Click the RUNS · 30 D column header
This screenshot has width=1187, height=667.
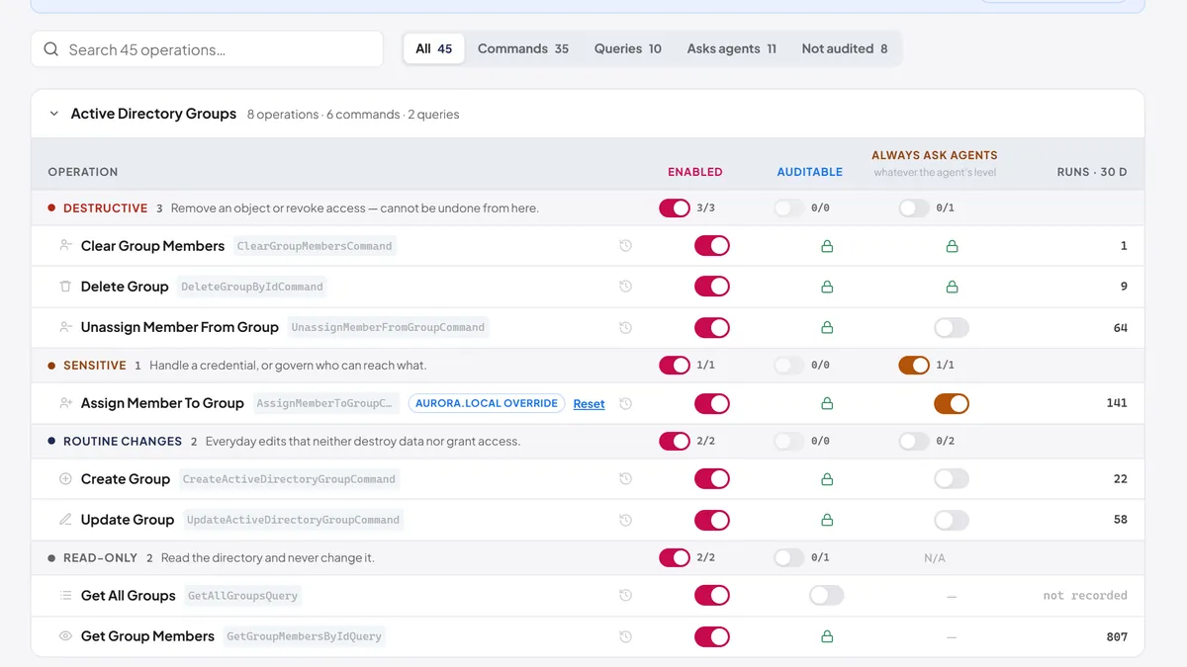[1092, 172]
